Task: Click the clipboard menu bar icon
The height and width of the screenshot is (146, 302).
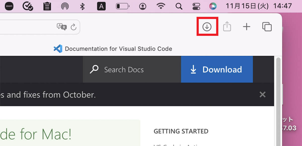Action: (x=47, y=6)
